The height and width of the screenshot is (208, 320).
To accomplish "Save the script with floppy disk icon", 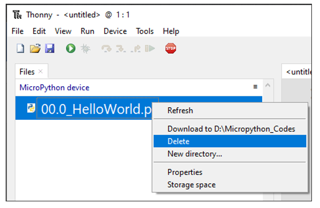I will [x=50, y=49].
